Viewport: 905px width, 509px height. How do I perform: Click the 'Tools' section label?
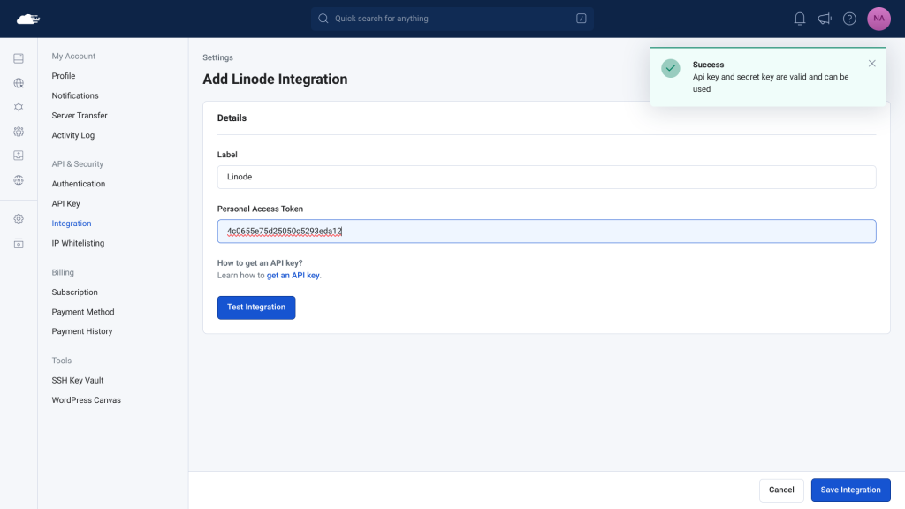tap(61, 361)
